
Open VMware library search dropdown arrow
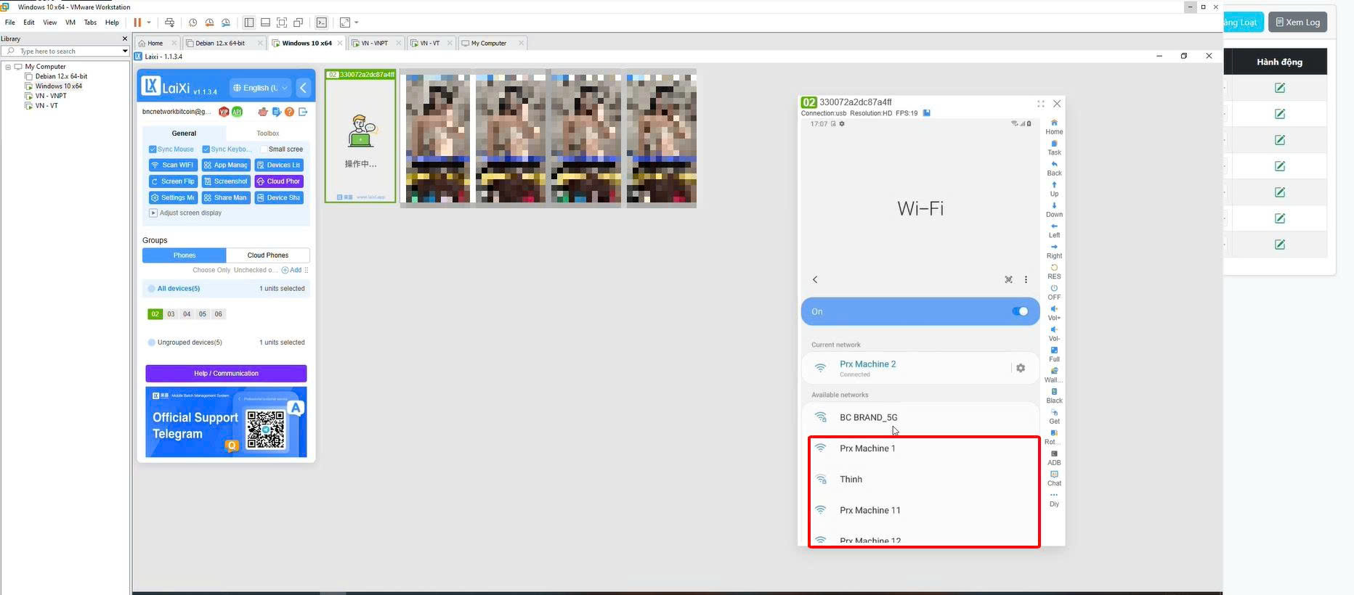click(x=125, y=51)
